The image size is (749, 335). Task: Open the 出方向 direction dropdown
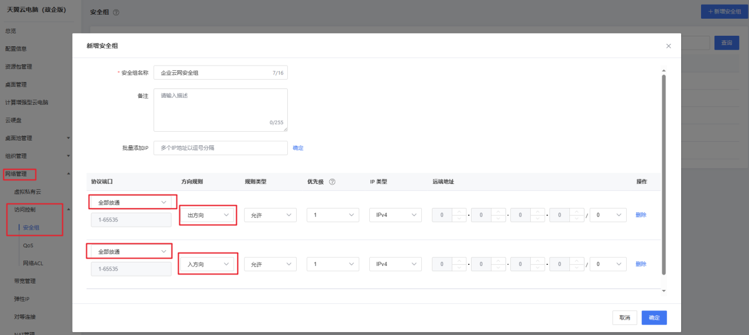[207, 215]
